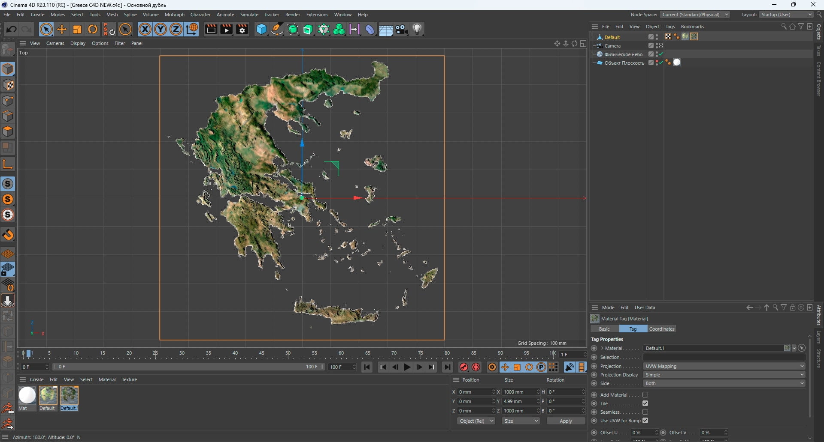Toggle Y axis lock

point(161,29)
